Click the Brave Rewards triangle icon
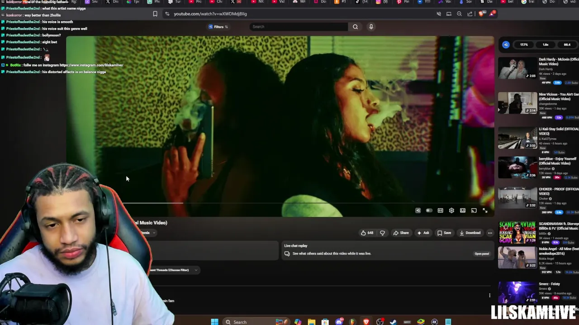The width and height of the screenshot is (579, 325). point(492,14)
